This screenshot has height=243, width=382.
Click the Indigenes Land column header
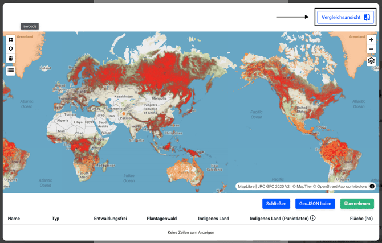213,219
